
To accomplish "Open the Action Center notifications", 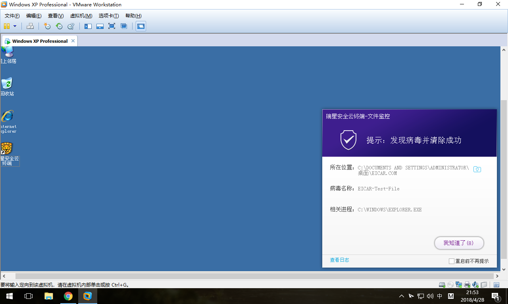I will coord(495,296).
